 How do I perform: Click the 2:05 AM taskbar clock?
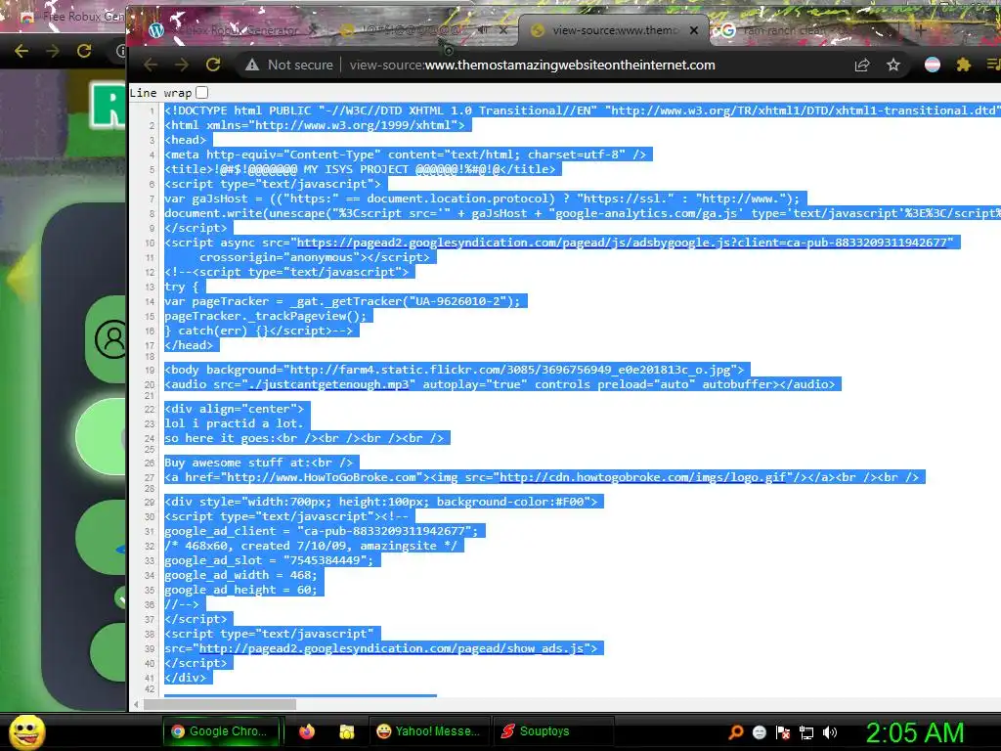[x=915, y=732]
